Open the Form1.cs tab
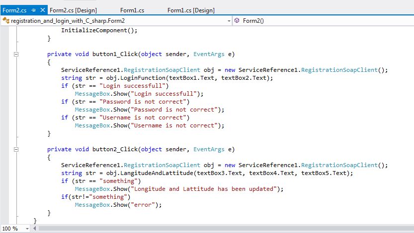 (x=132, y=10)
